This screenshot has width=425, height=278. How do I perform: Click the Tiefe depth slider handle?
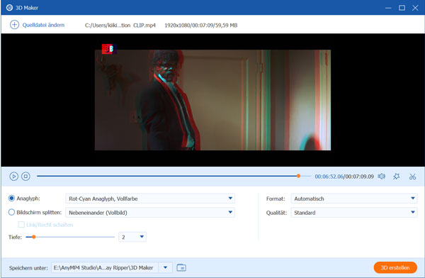pos(34,237)
